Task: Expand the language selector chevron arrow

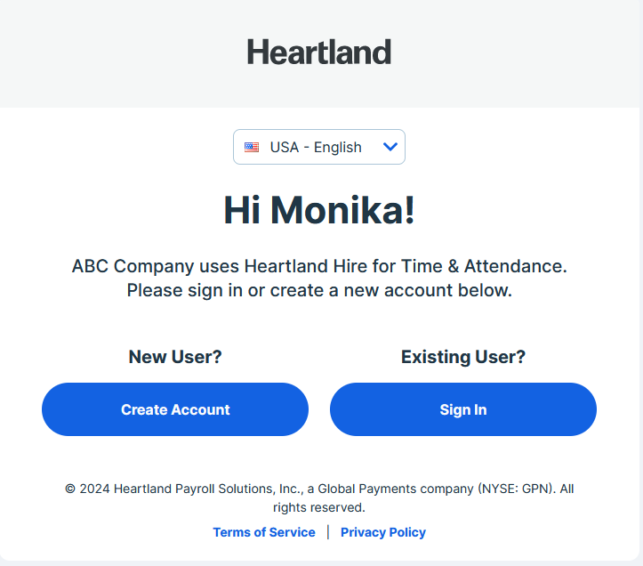Action: coord(390,147)
